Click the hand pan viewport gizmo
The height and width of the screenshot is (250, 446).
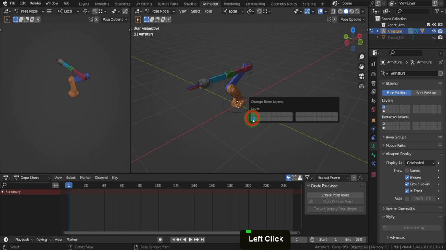(x=362, y=67)
